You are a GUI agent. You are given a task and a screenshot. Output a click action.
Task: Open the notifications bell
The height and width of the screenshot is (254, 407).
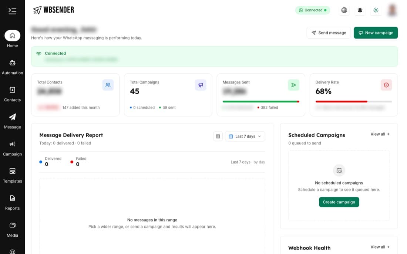coord(360,10)
